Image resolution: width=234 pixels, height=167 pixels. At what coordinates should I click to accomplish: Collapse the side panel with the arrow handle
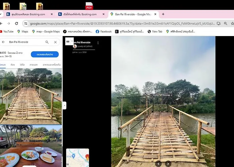(x=65, y=105)
